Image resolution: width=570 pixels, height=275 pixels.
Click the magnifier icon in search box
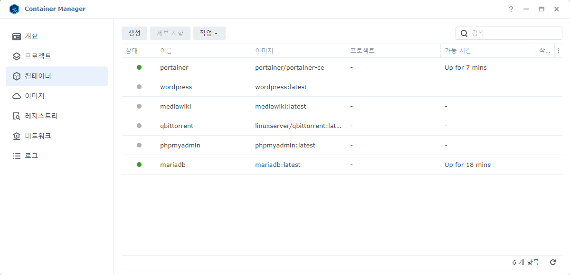(464, 33)
